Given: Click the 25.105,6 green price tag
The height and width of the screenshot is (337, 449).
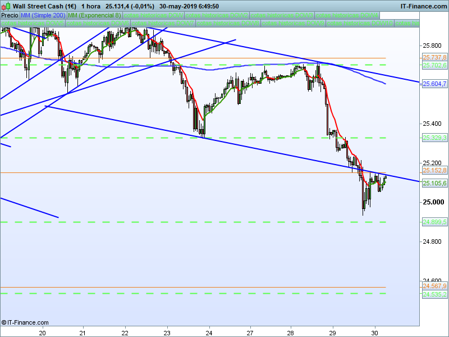Looking at the screenshot, I should click(434, 183).
